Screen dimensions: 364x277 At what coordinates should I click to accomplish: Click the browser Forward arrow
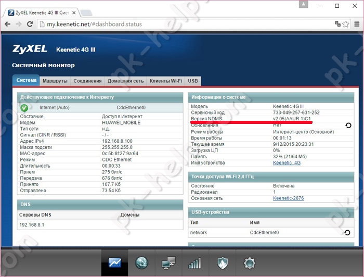point(19,24)
